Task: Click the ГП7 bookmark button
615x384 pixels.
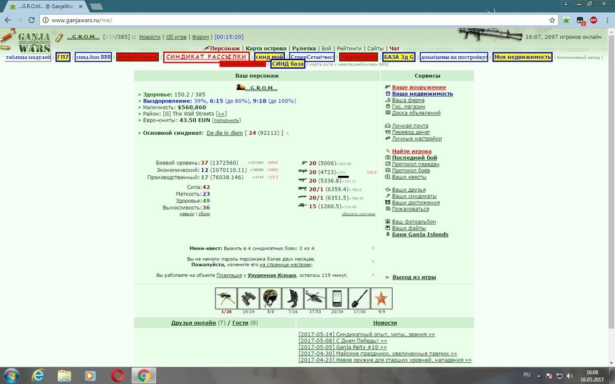Action: click(x=63, y=58)
